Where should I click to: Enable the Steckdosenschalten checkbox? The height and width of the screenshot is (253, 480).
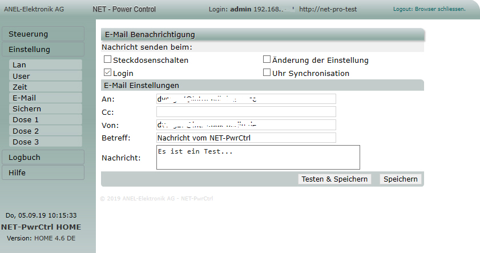(x=107, y=59)
